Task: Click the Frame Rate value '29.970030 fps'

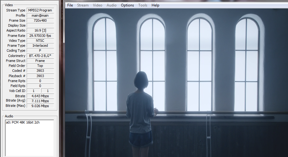Action: (40, 36)
